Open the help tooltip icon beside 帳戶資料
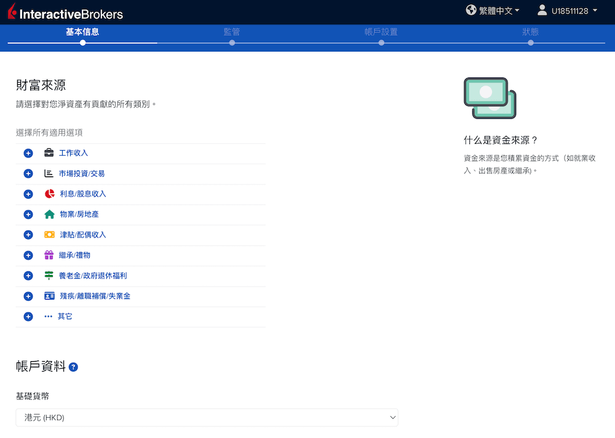This screenshot has width=615, height=438. (73, 367)
